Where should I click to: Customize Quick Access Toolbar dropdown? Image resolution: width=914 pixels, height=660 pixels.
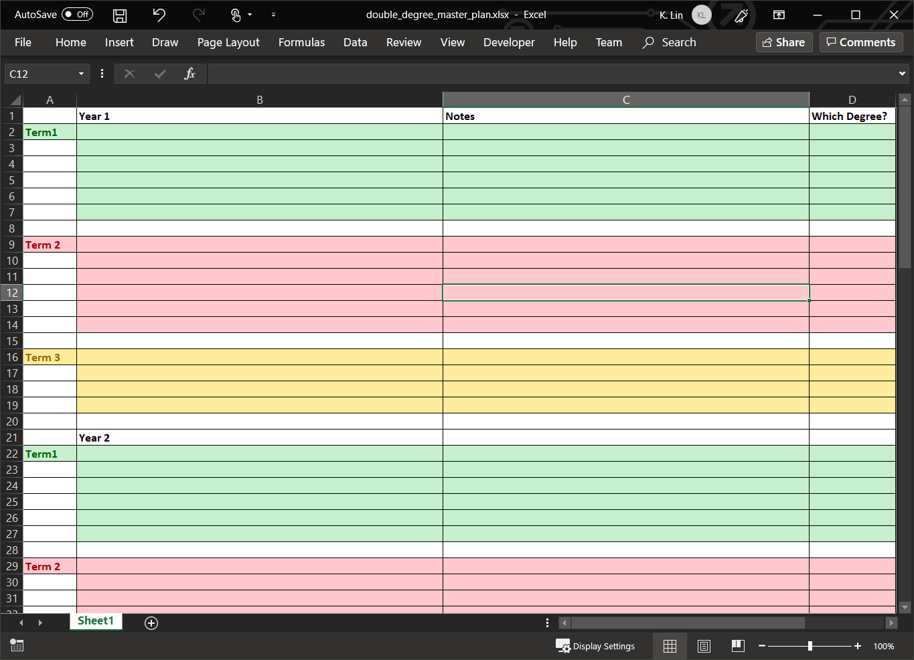tap(273, 15)
